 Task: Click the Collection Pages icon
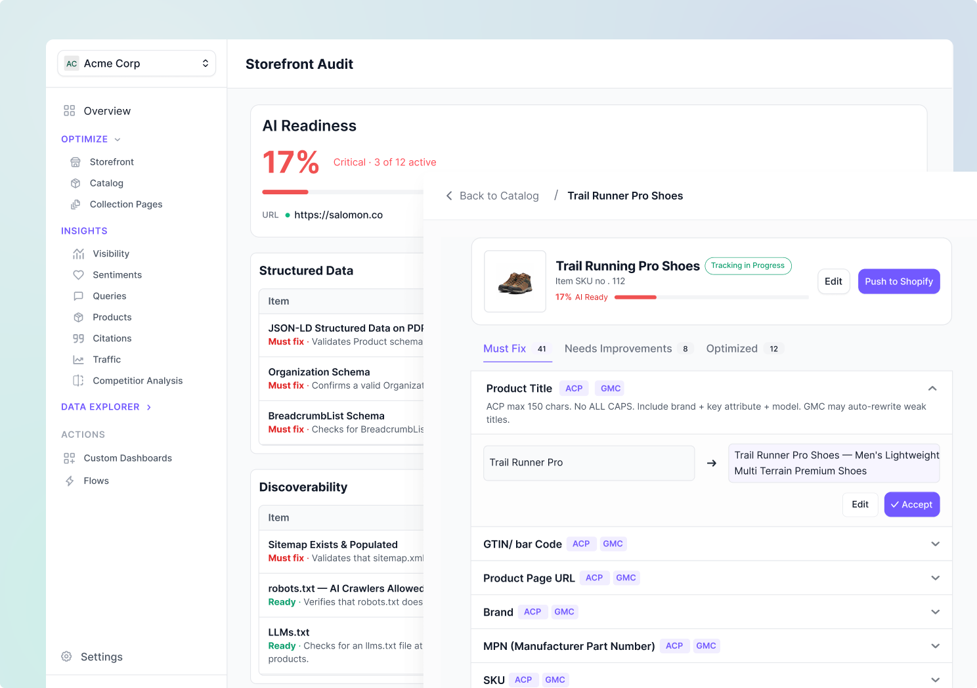(x=76, y=204)
